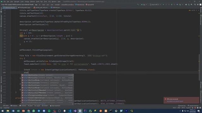Open the TODO tool window

click(6, 106)
